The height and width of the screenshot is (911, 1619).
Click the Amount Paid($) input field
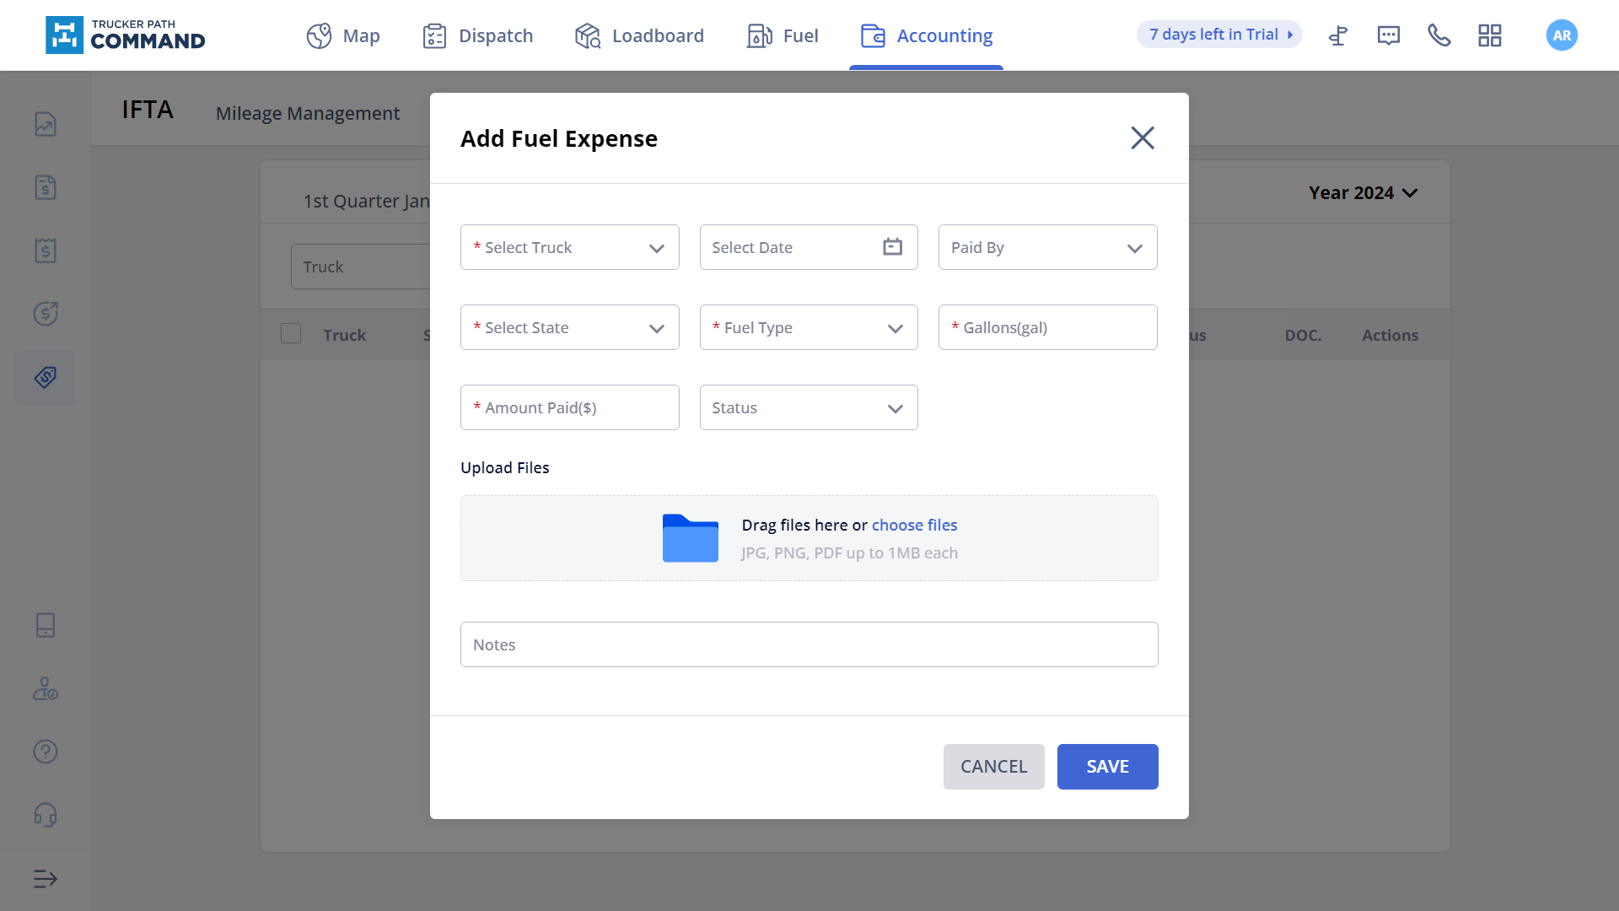[570, 407]
